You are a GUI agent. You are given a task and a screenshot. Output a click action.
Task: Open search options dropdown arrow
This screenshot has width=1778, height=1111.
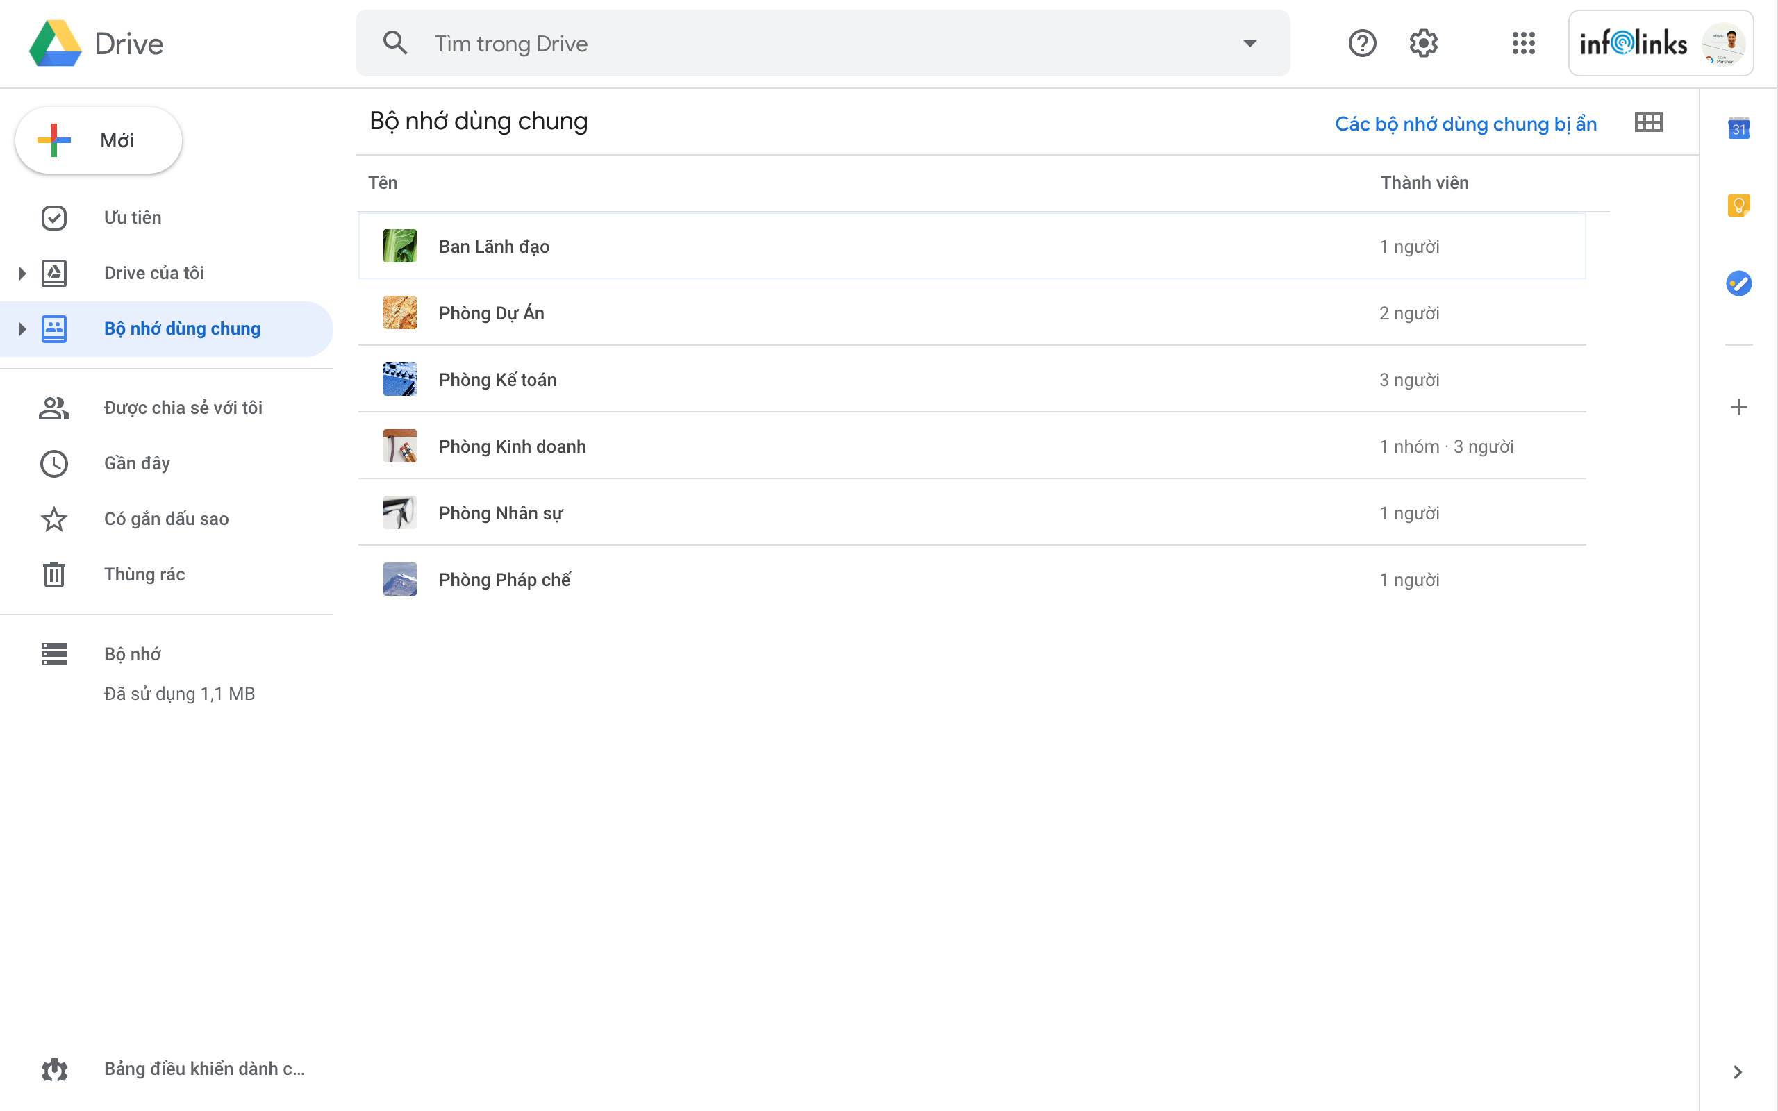(1249, 42)
